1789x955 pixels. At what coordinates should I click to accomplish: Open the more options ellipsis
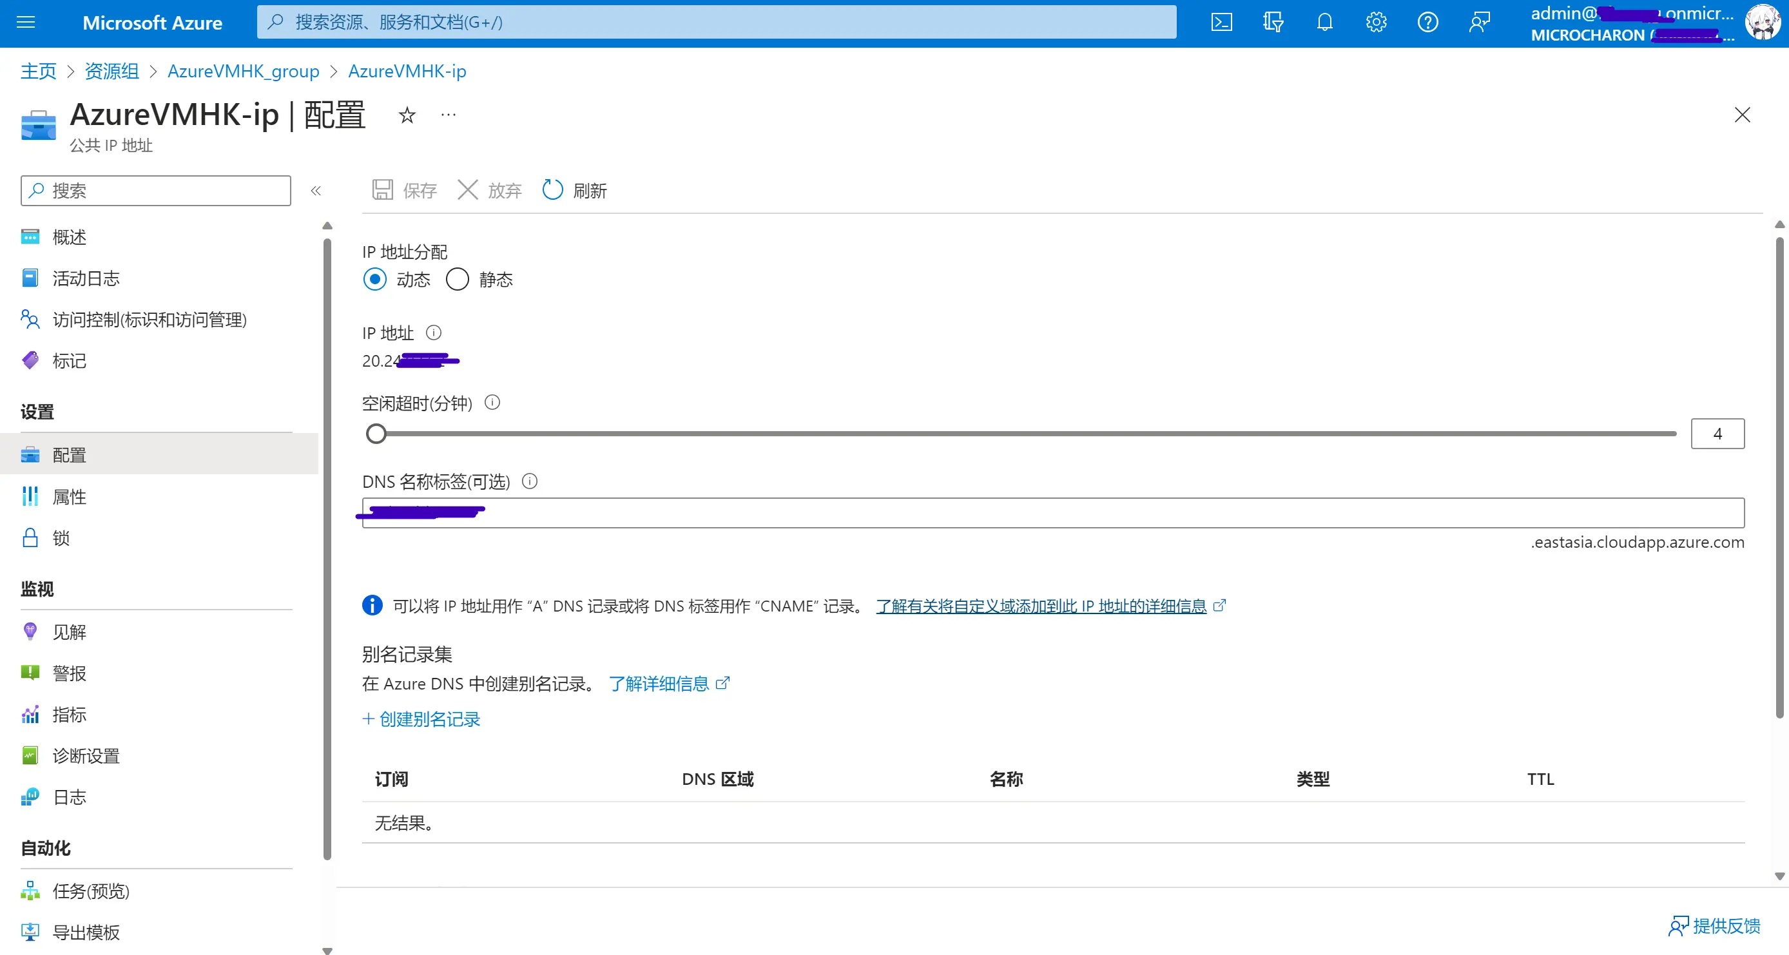tap(449, 115)
